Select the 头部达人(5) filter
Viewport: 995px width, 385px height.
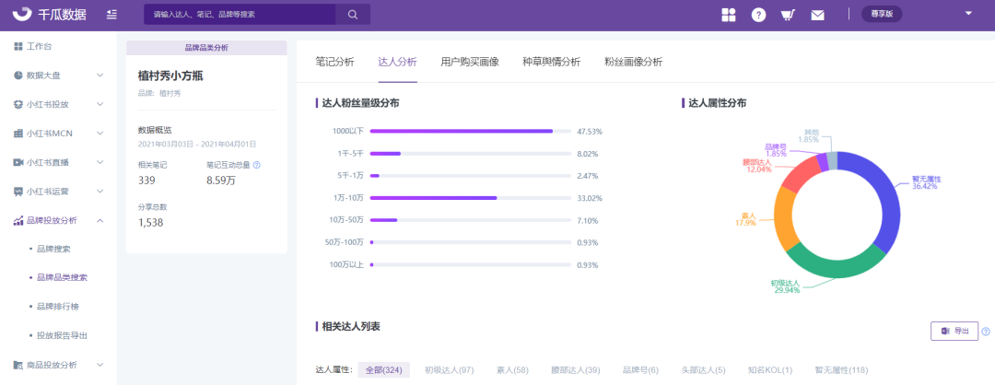tap(703, 369)
